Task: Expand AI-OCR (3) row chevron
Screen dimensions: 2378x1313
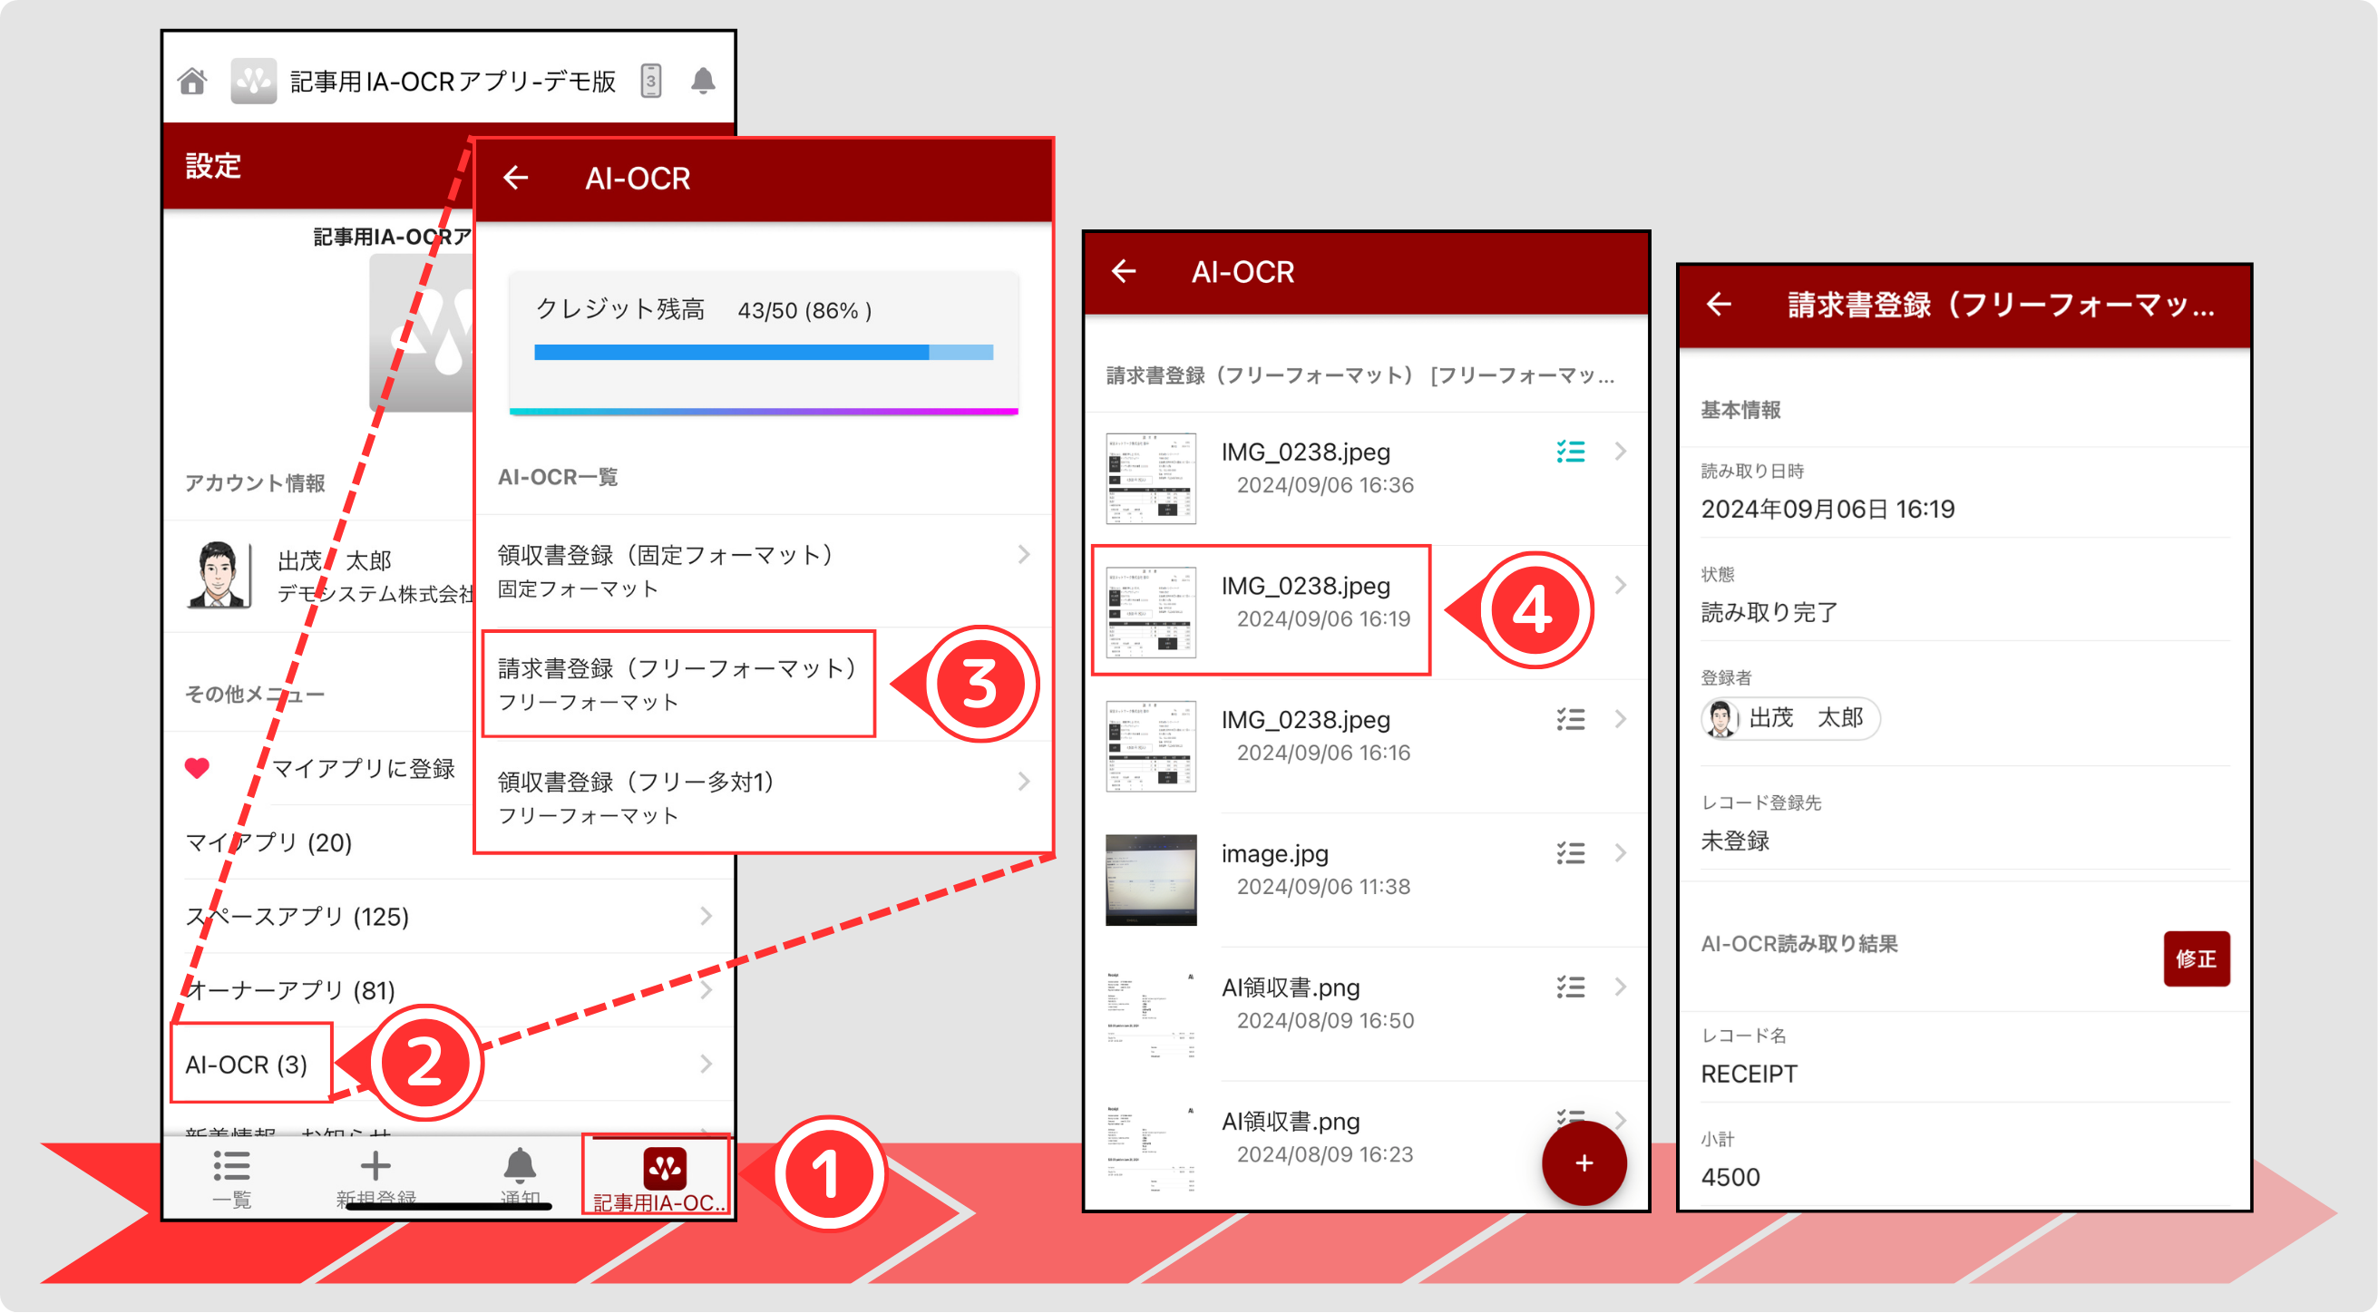Action: pos(707,1064)
